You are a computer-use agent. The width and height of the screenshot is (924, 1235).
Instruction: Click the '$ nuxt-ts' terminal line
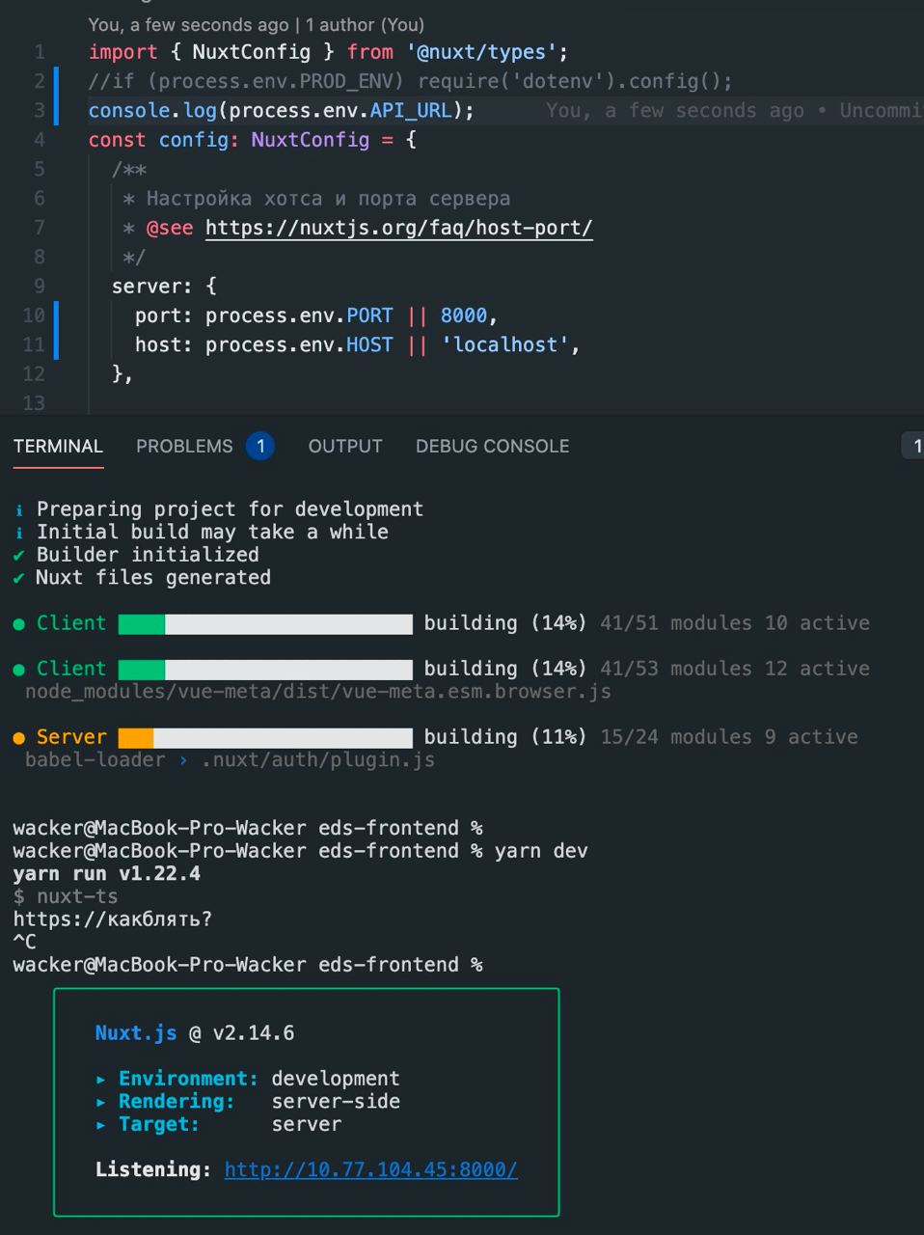tap(65, 896)
